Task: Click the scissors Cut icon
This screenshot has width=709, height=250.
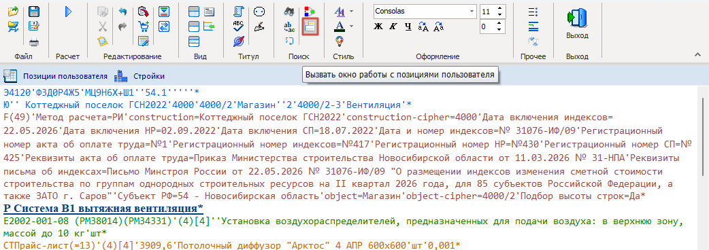Action: 103,26
